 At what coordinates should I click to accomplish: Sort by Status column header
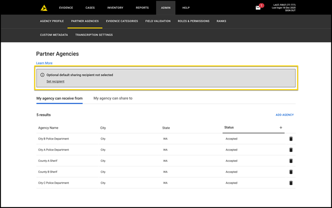229,127
